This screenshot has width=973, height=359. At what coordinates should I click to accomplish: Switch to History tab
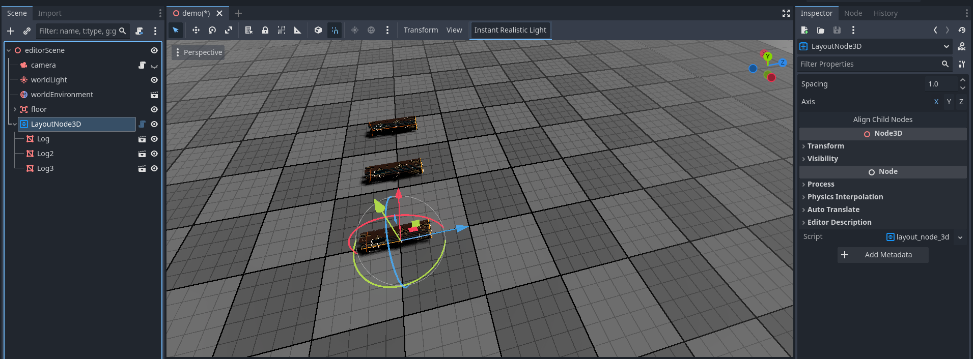click(x=885, y=13)
